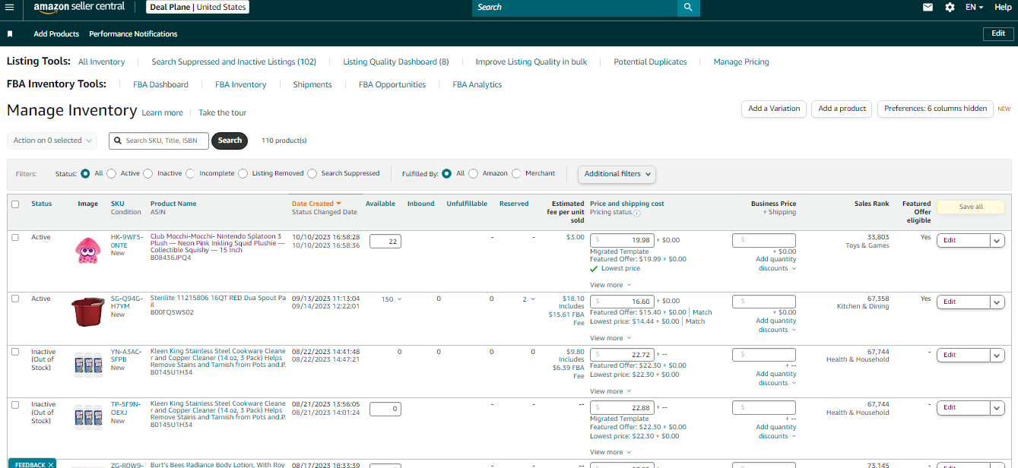Go to Manage Pricing
1018x468 pixels.
(x=741, y=62)
